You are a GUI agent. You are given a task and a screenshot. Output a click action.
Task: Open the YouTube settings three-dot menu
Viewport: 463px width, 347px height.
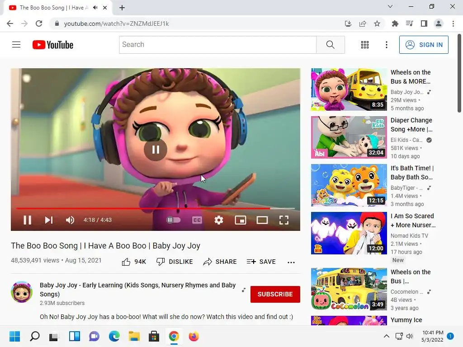tap(386, 45)
